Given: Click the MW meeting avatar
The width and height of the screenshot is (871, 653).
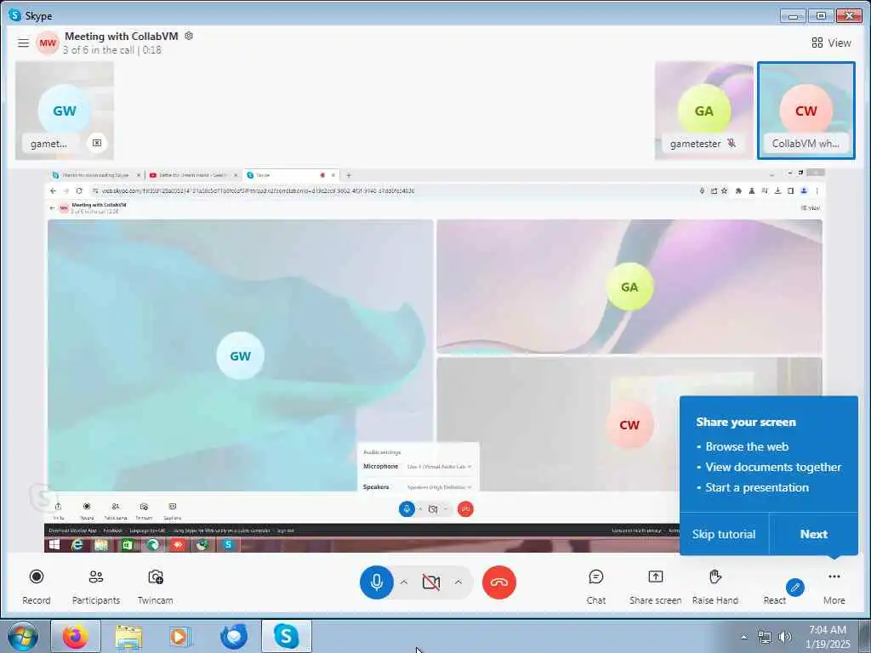Looking at the screenshot, I should pyautogui.click(x=48, y=43).
